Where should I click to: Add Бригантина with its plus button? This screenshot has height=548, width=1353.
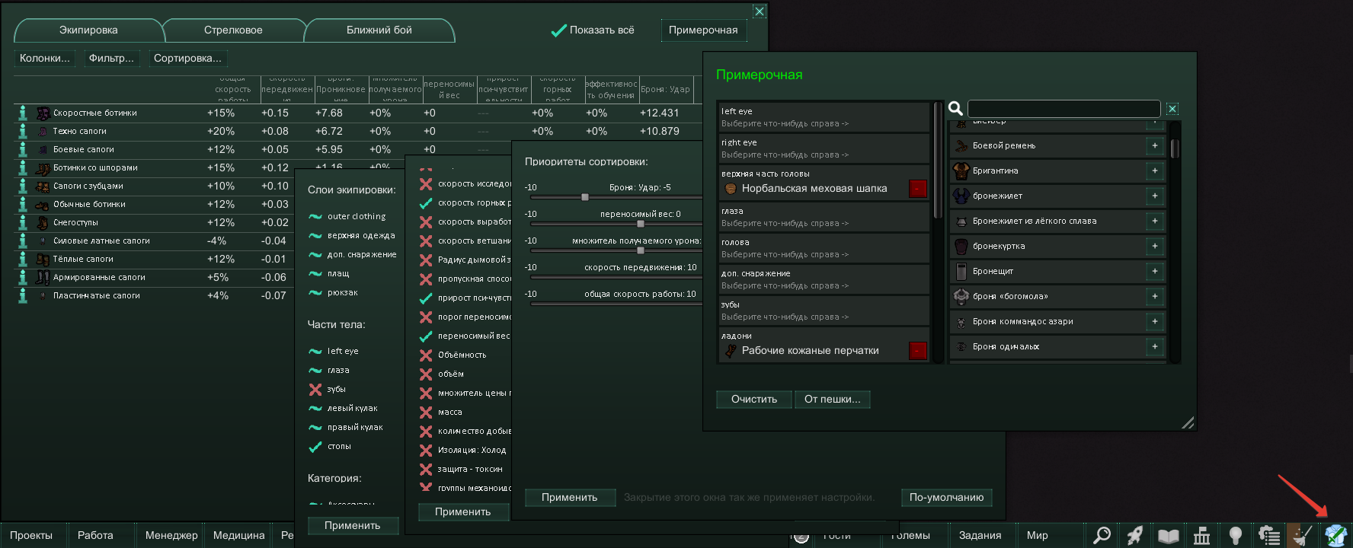[1155, 170]
